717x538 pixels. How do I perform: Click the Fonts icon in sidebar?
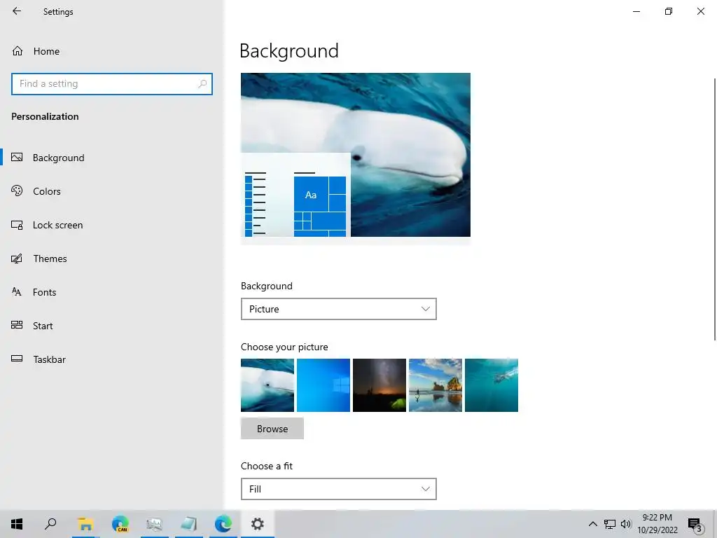tap(17, 292)
